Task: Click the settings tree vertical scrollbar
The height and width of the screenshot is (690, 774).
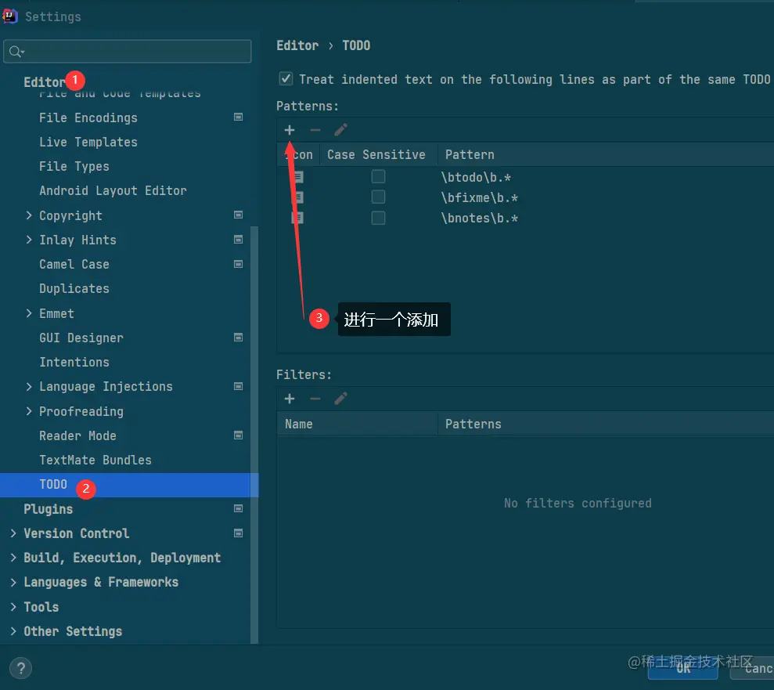Action: 254,435
